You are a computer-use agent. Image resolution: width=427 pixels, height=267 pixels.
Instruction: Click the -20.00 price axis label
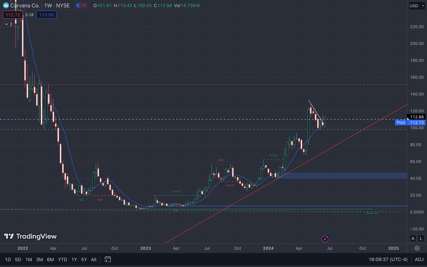pyautogui.click(x=416, y=229)
